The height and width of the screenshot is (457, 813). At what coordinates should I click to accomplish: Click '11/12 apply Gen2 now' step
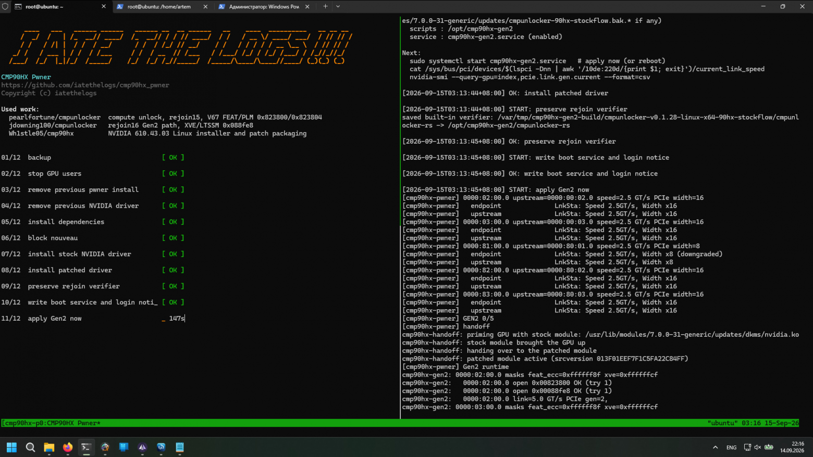click(93, 319)
